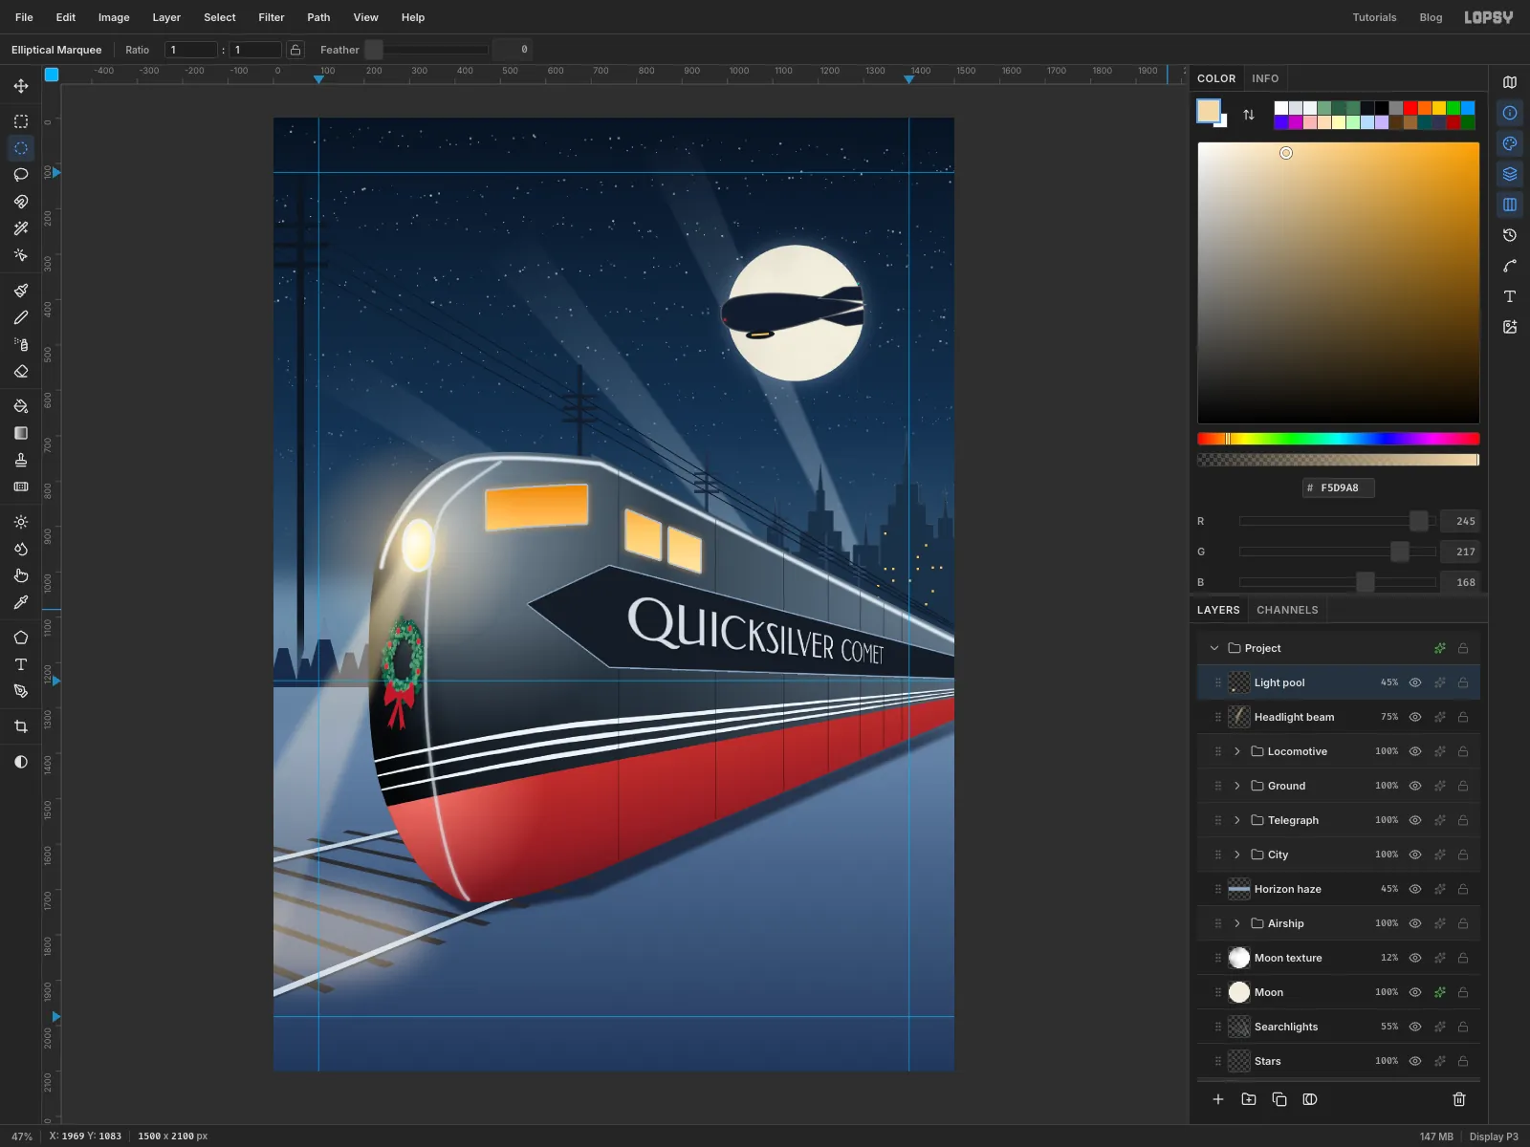This screenshot has height=1147, width=1530.
Task: Create a new layer group folder
Action: pyautogui.click(x=1249, y=1099)
